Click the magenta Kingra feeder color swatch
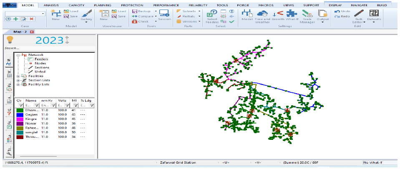400x169 pixels. (x=19, y=119)
